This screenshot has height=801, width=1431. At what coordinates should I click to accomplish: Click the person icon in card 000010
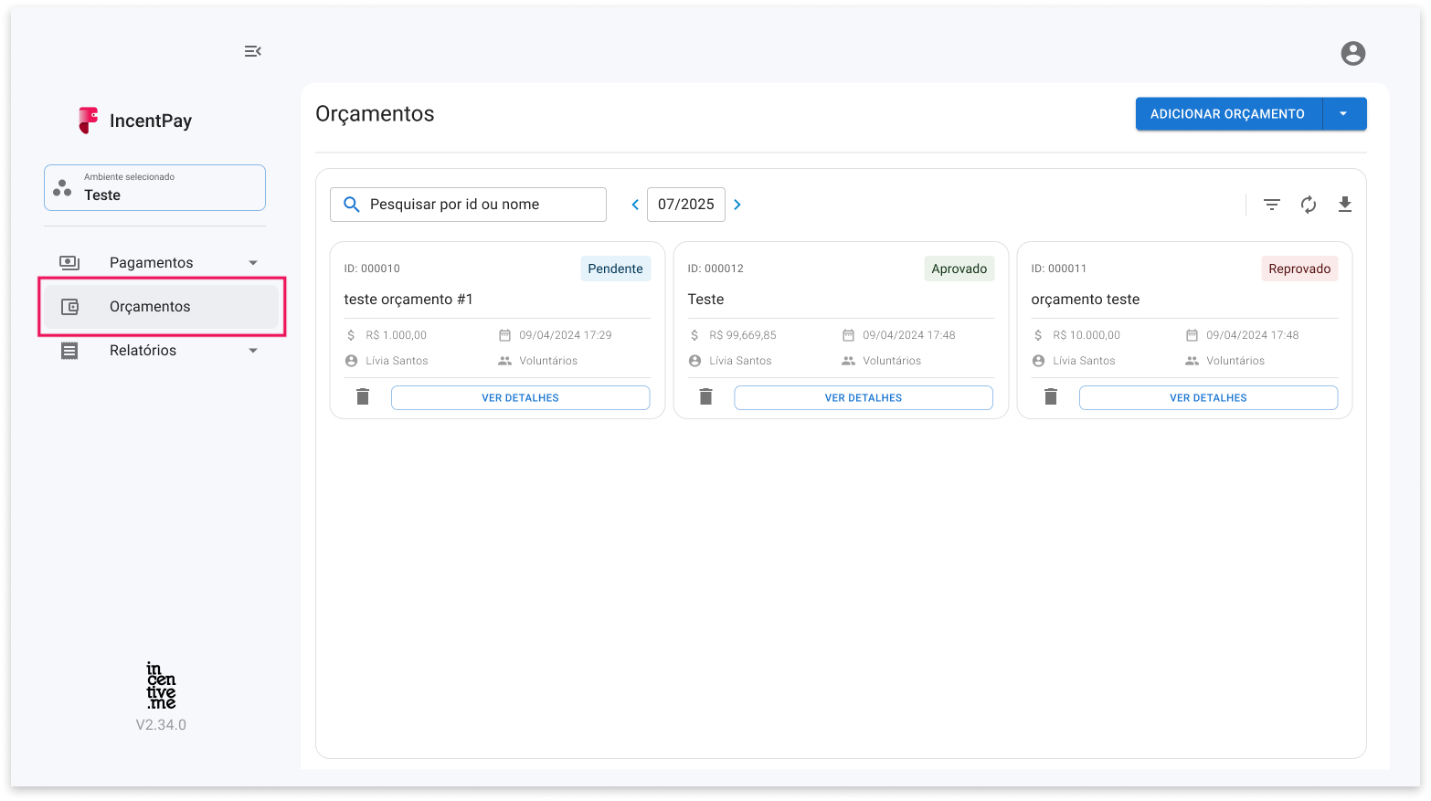coord(351,361)
